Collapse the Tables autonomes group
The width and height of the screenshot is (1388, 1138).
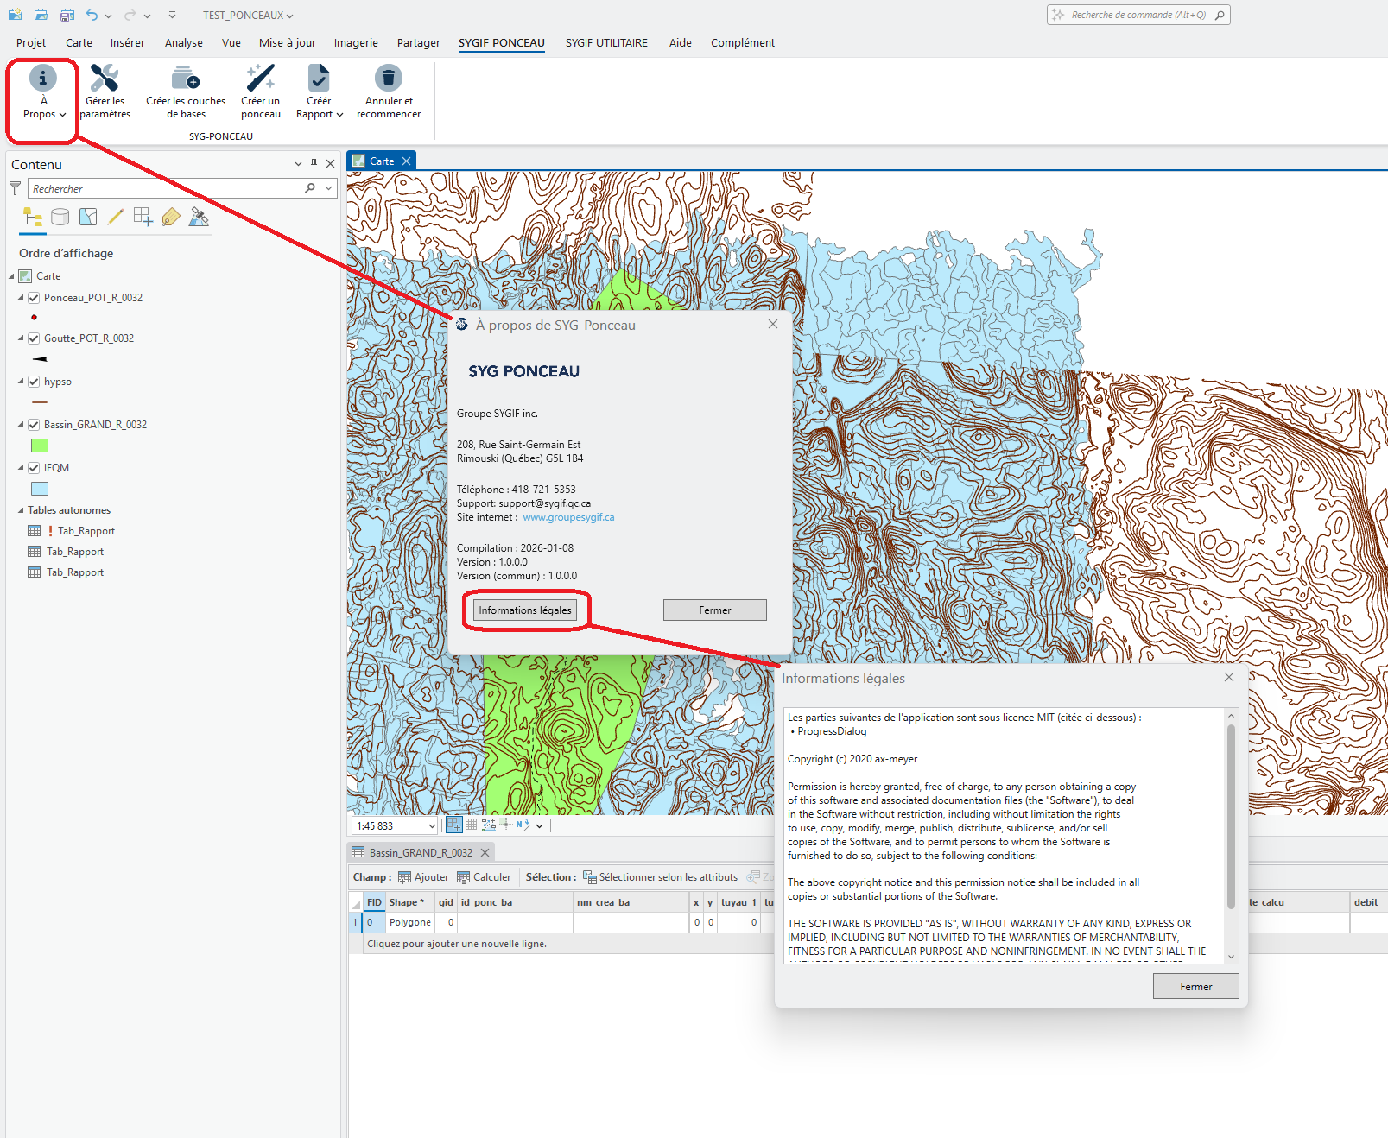pos(21,510)
